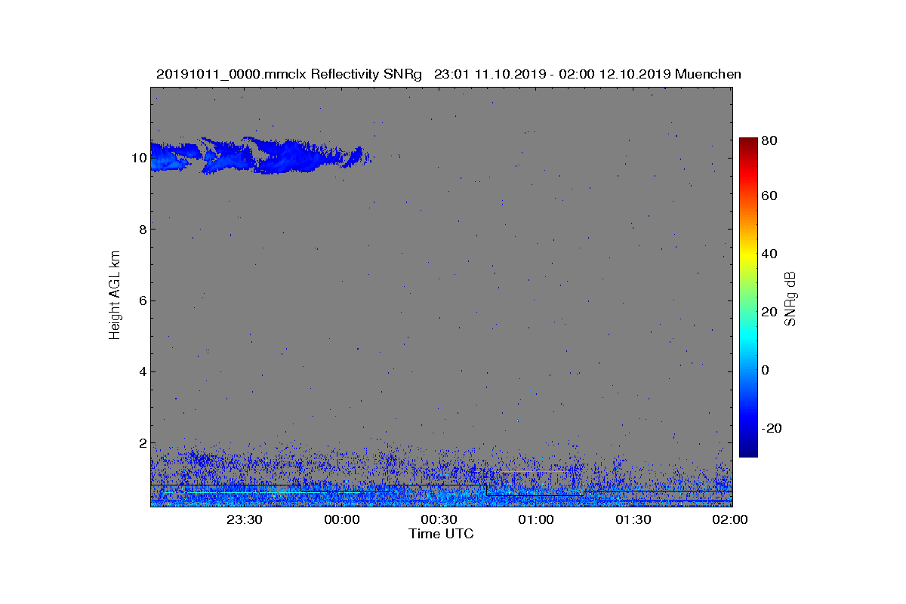Click the height tick label 8
This screenshot has height=604, width=906.
pyautogui.click(x=142, y=229)
